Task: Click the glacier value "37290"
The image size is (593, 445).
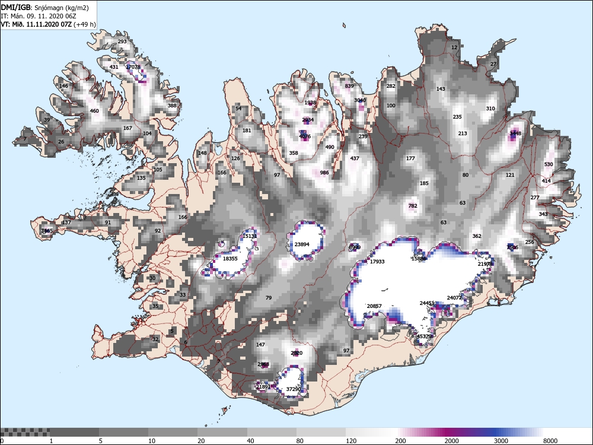Action: tap(294, 389)
